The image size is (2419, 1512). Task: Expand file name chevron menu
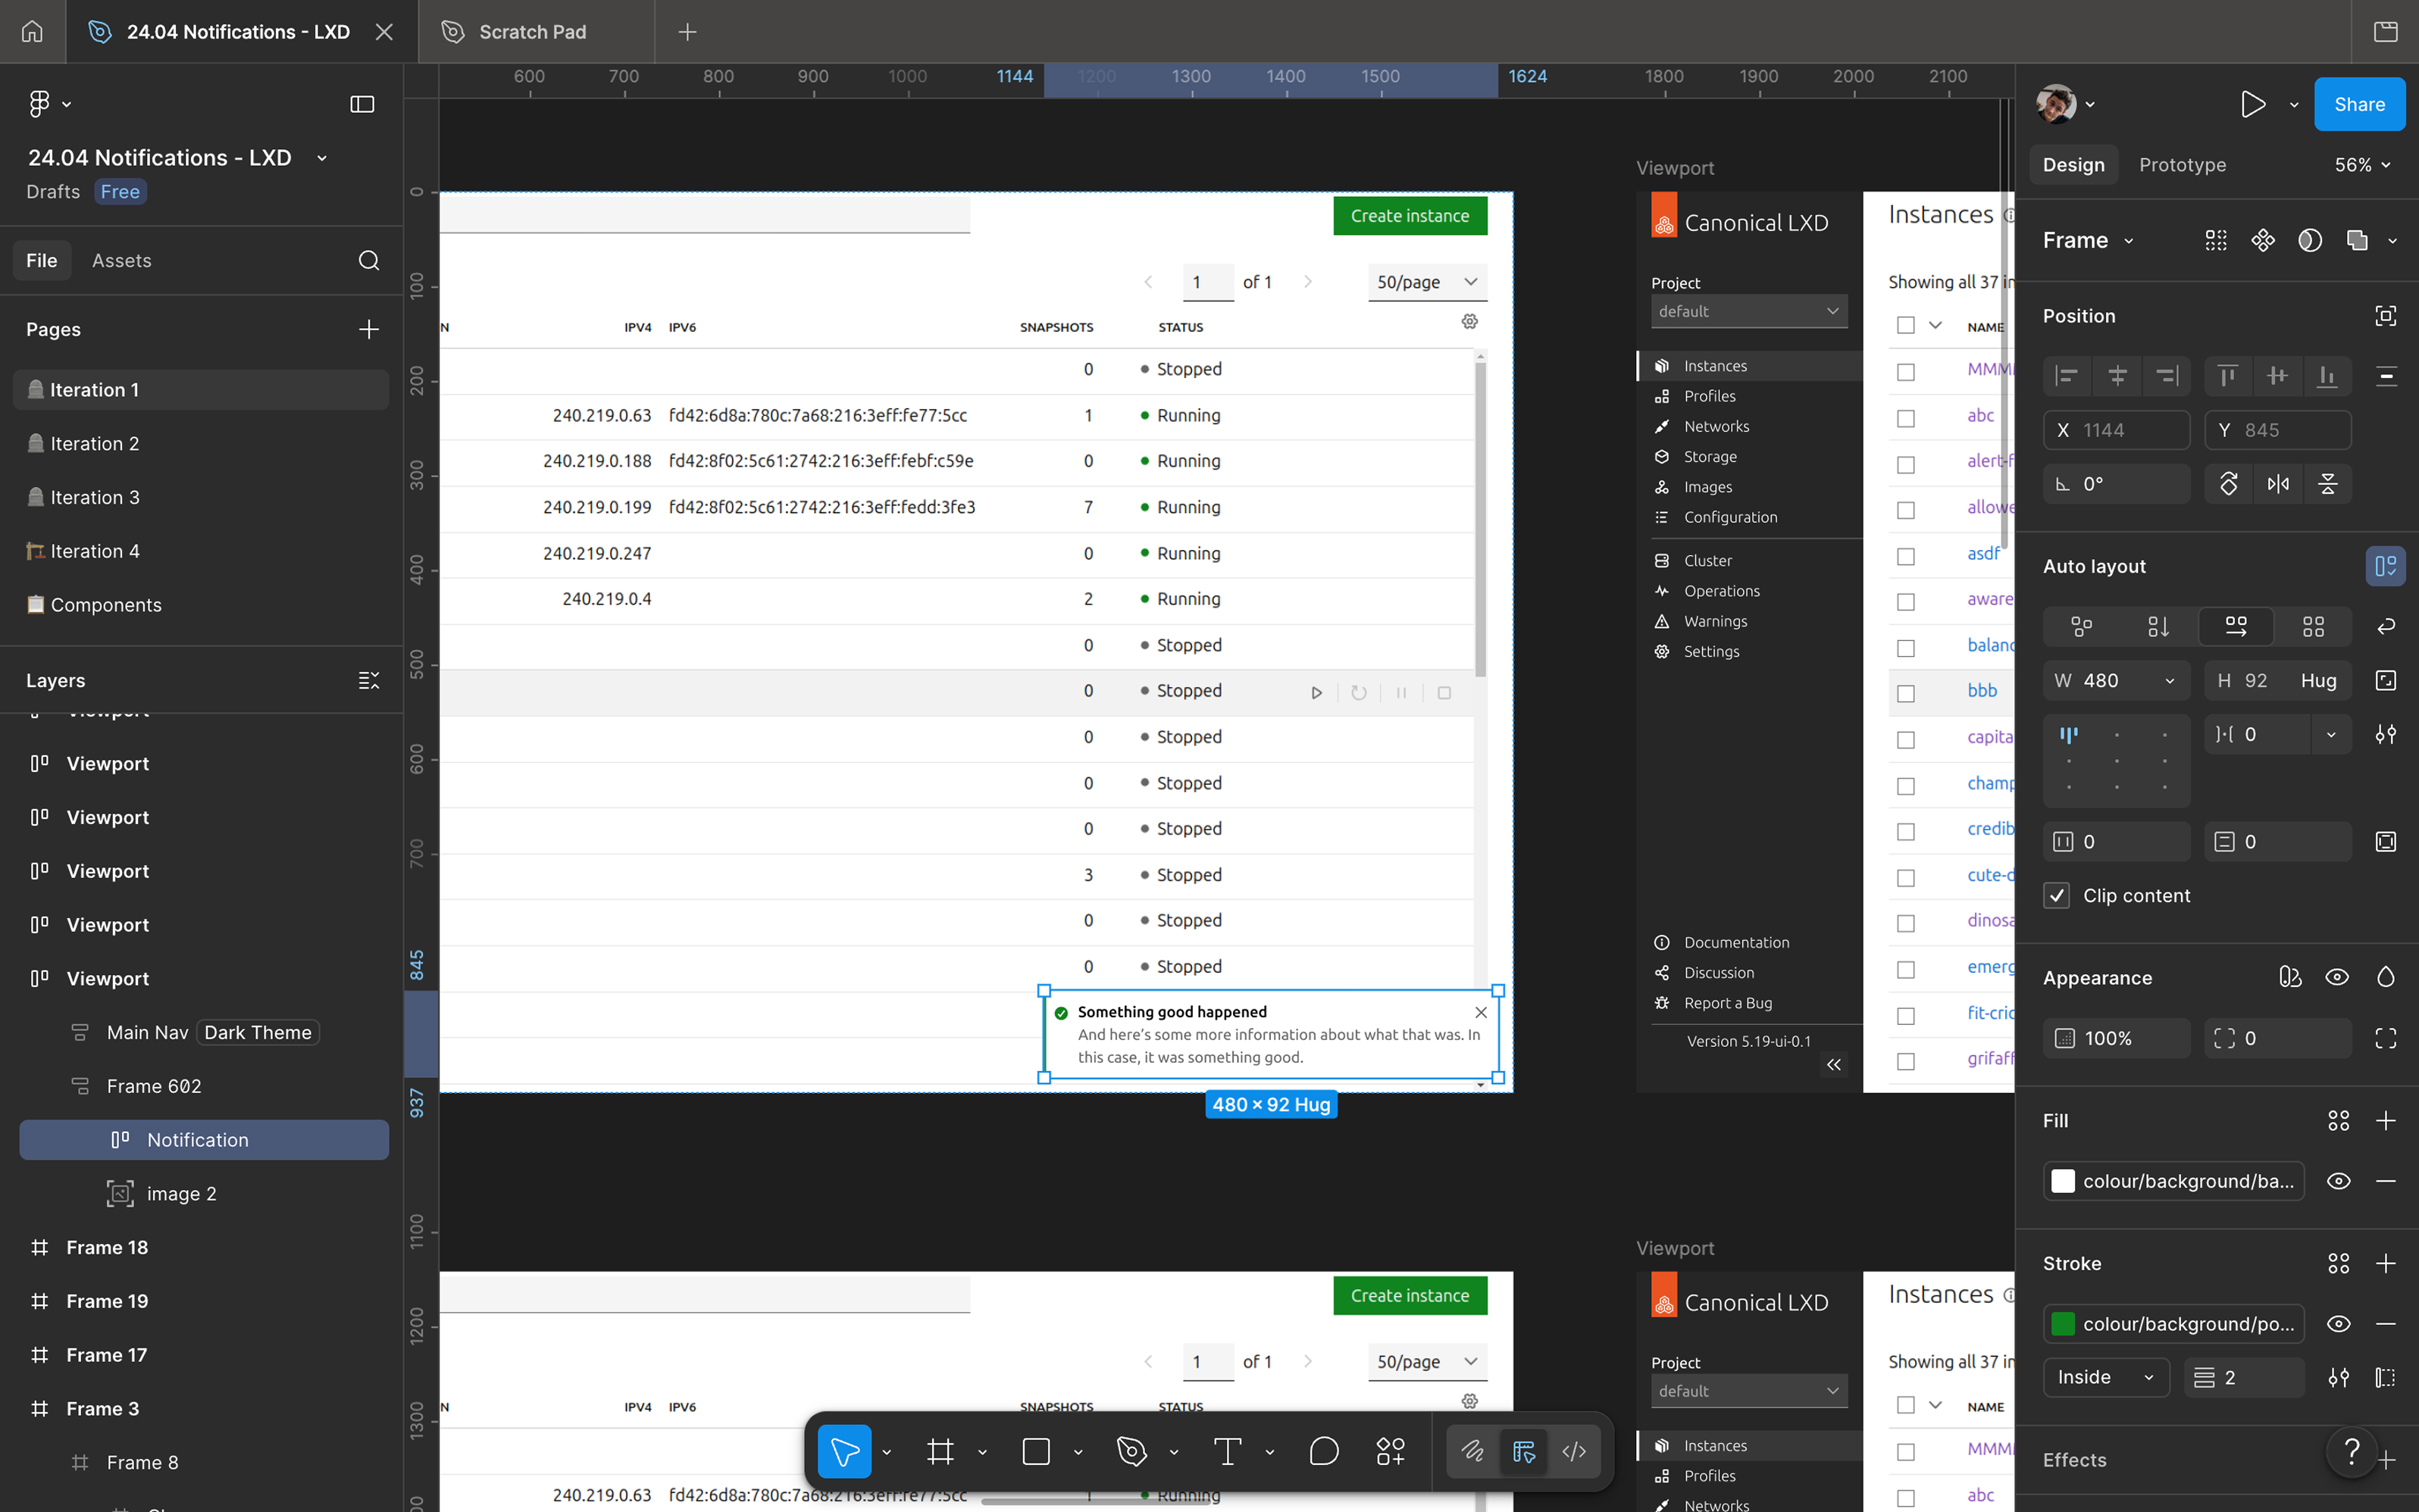[x=322, y=159]
